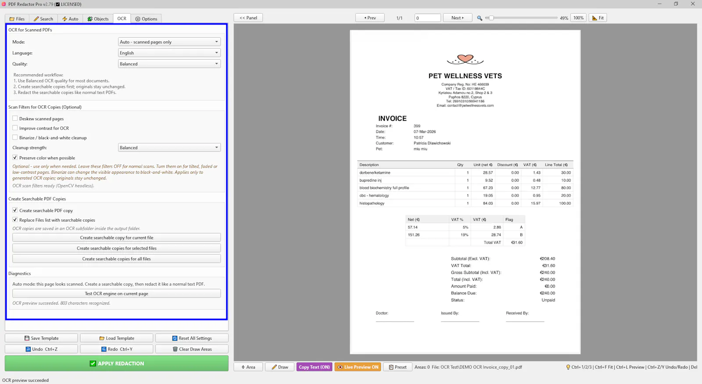The height and width of the screenshot is (384, 702).
Task: Click the Objects tab puzzle icon
Action: pos(90,19)
